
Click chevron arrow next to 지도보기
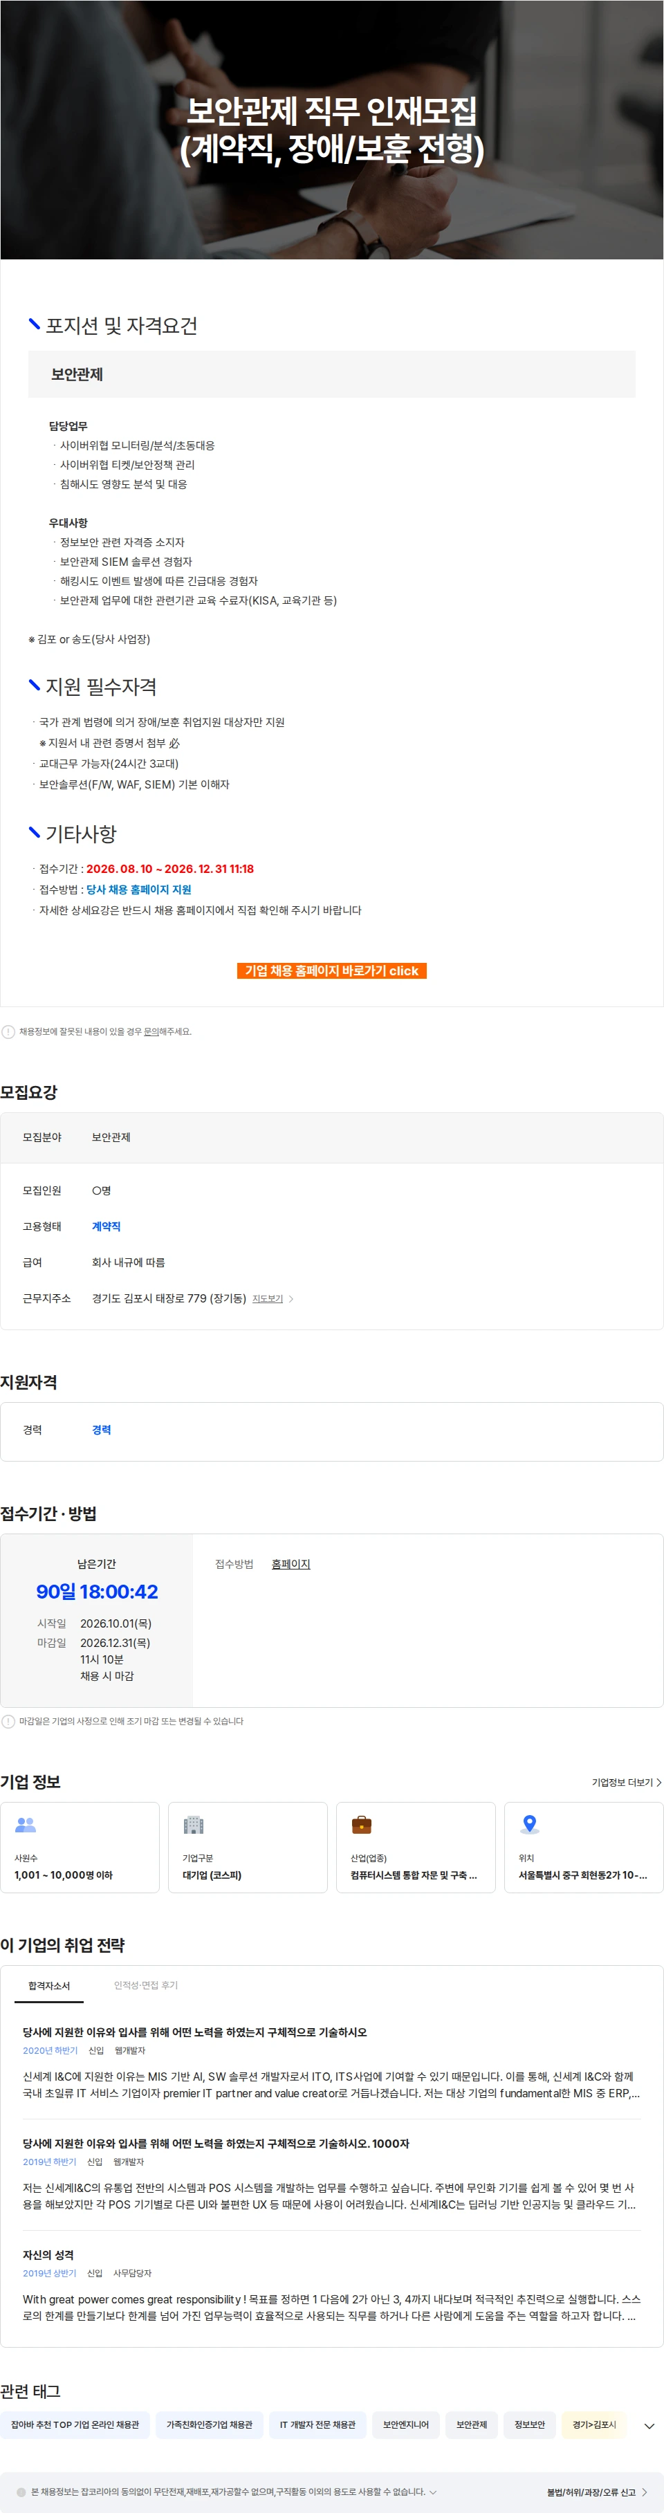pyautogui.click(x=290, y=1298)
